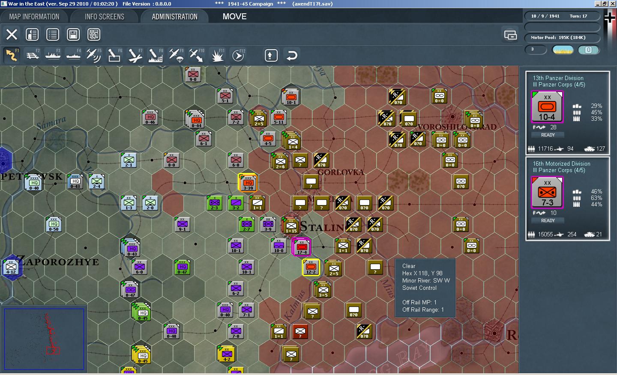Click the explosion icon labelled F11

click(217, 55)
